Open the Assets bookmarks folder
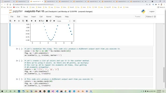 tap(32, 7)
